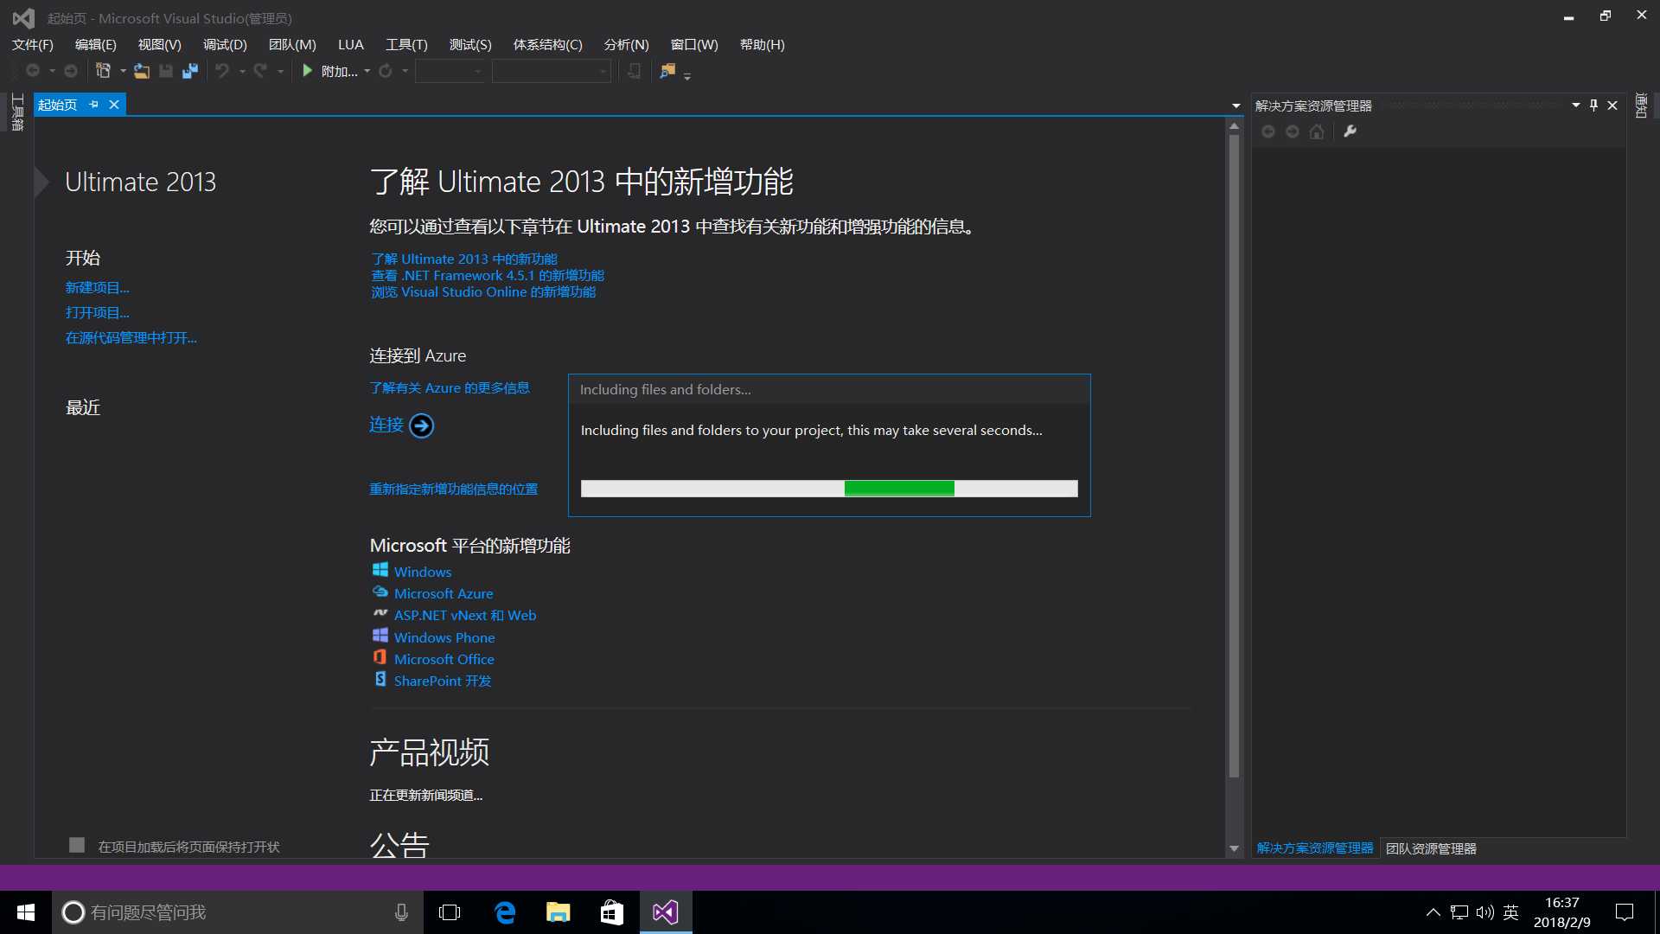Click the Solution Explorer Home icon
The image size is (1660, 934).
click(x=1317, y=131)
